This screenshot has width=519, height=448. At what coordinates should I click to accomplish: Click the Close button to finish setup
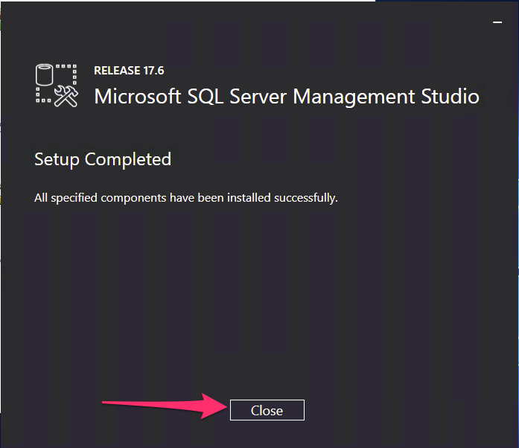267,410
